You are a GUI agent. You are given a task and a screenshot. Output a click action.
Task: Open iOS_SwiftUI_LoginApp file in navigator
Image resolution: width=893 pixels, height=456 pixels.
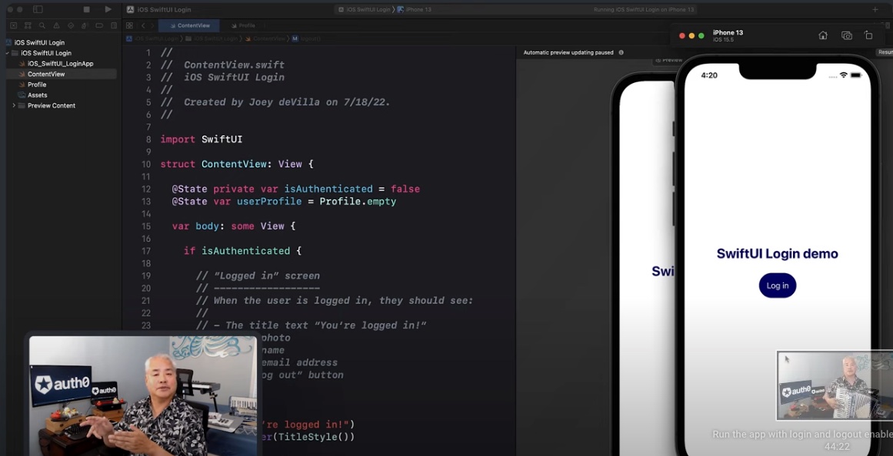coord(56,64)
